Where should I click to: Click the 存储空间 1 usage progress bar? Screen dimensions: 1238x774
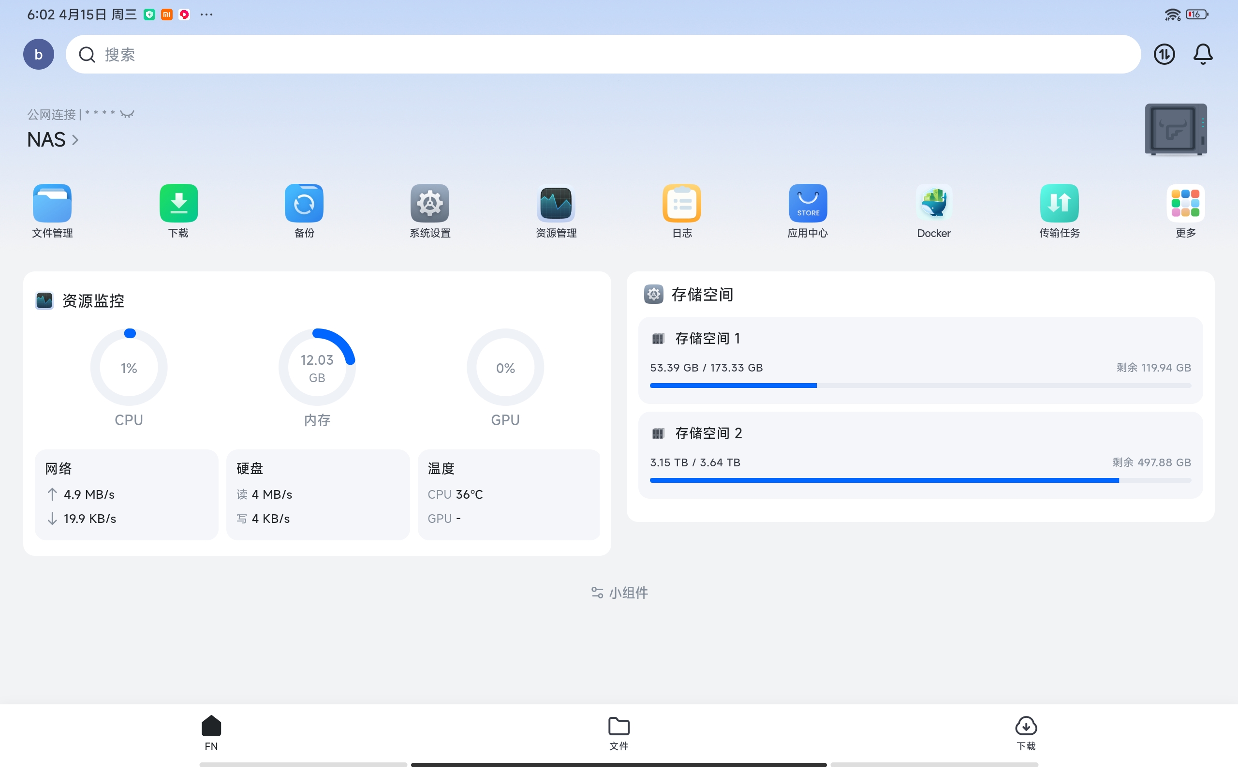[x=920, y=386]
